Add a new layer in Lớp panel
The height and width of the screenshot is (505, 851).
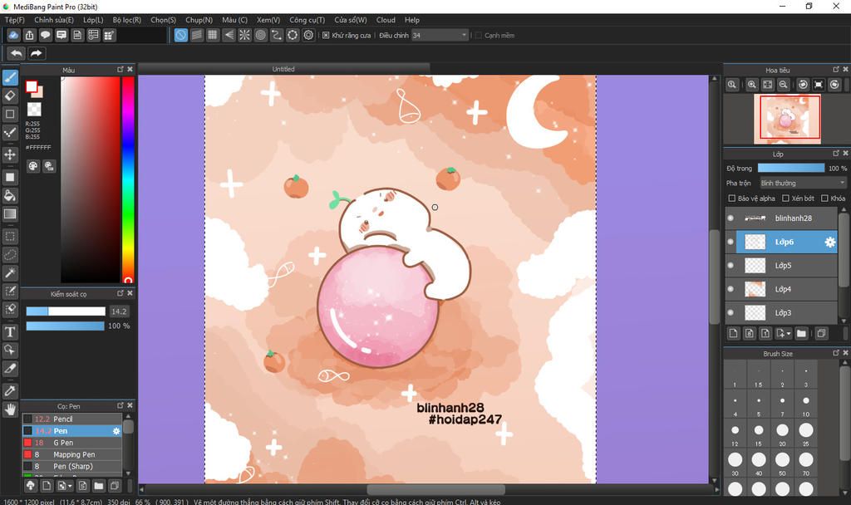[733, 333]
